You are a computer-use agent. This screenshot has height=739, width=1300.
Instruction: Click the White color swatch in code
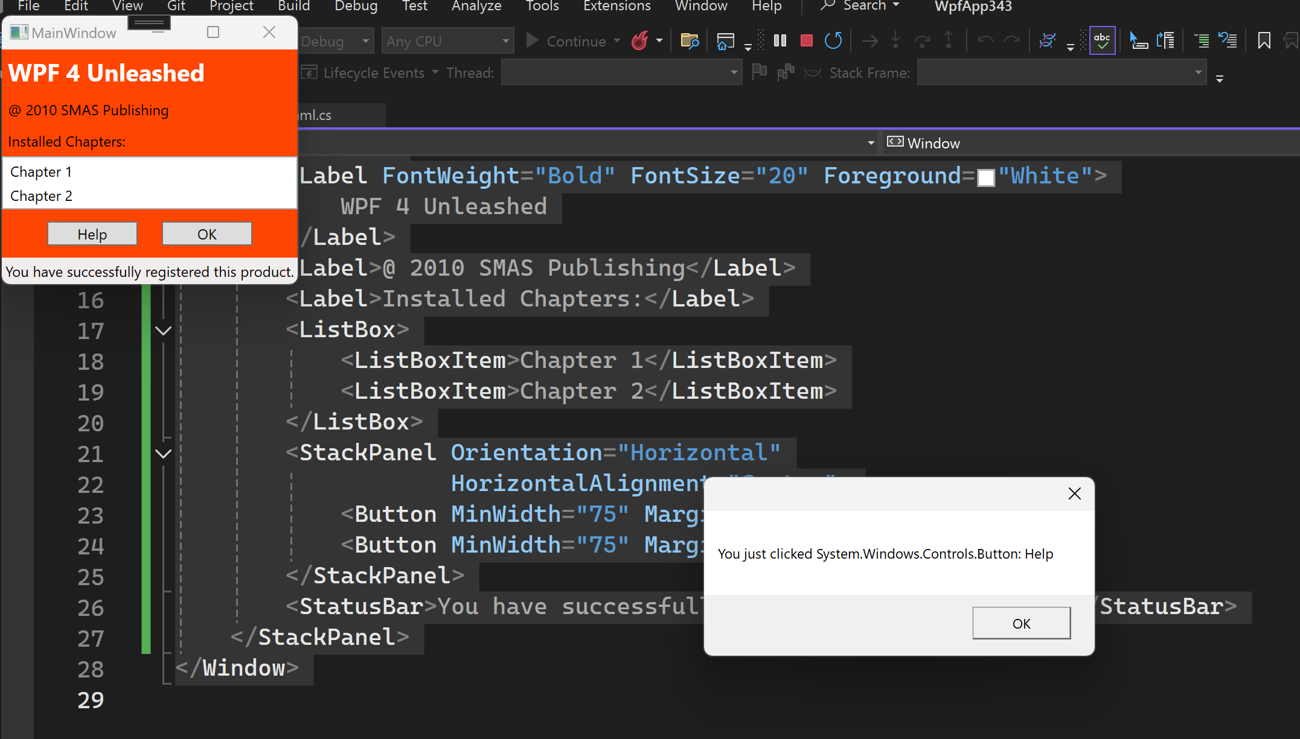[x=985, y=177]
